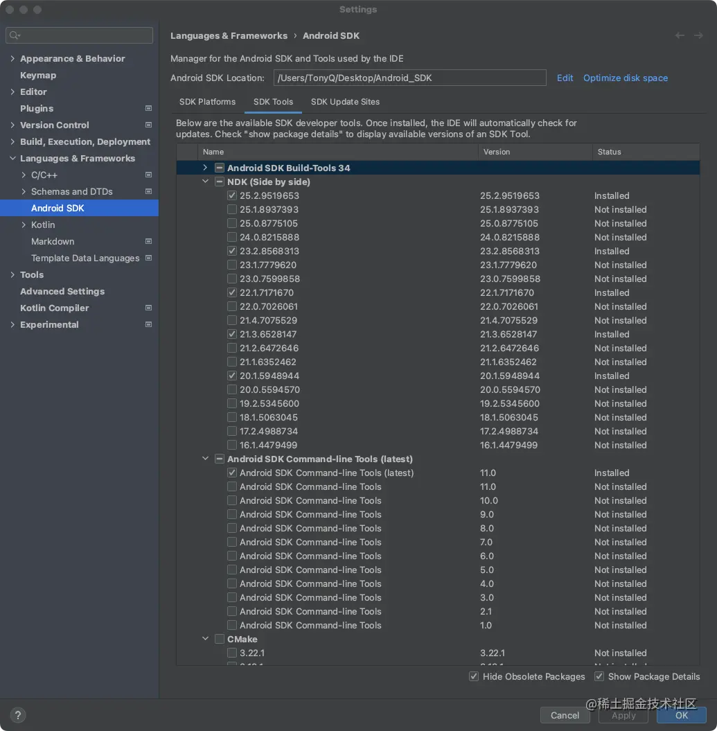Click project-level icon beside Schemas and DTDs
The width and height of the screenshot is (717, 731).
[x=149, y=192]
